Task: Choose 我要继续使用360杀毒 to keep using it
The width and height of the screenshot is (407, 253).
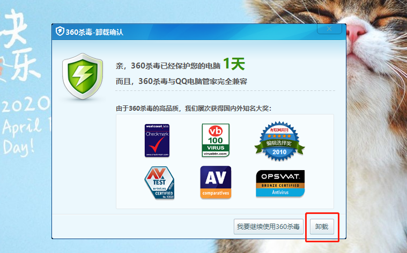Action: pyautogui.click(x=269, y=227)
